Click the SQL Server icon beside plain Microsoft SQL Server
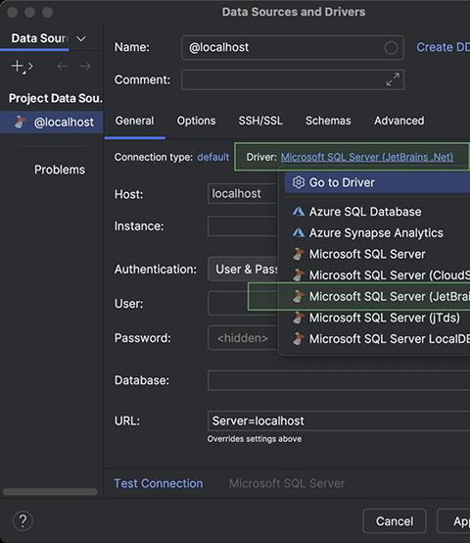Image resolution: width=470 pixels, height=543 pixels. coord(298,254)
